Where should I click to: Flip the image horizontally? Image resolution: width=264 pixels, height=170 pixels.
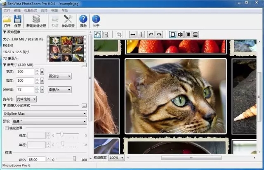pyautogui.click(x=133, y=35)
